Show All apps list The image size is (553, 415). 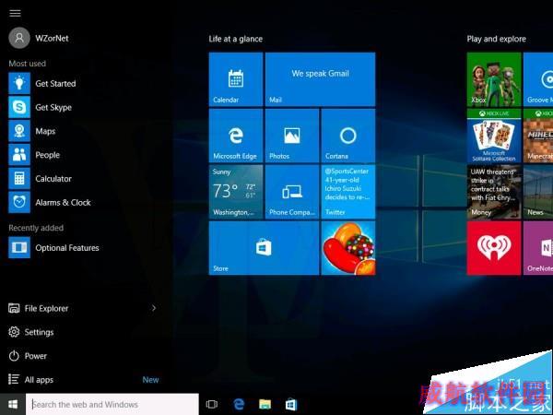[x=31, y=380]
